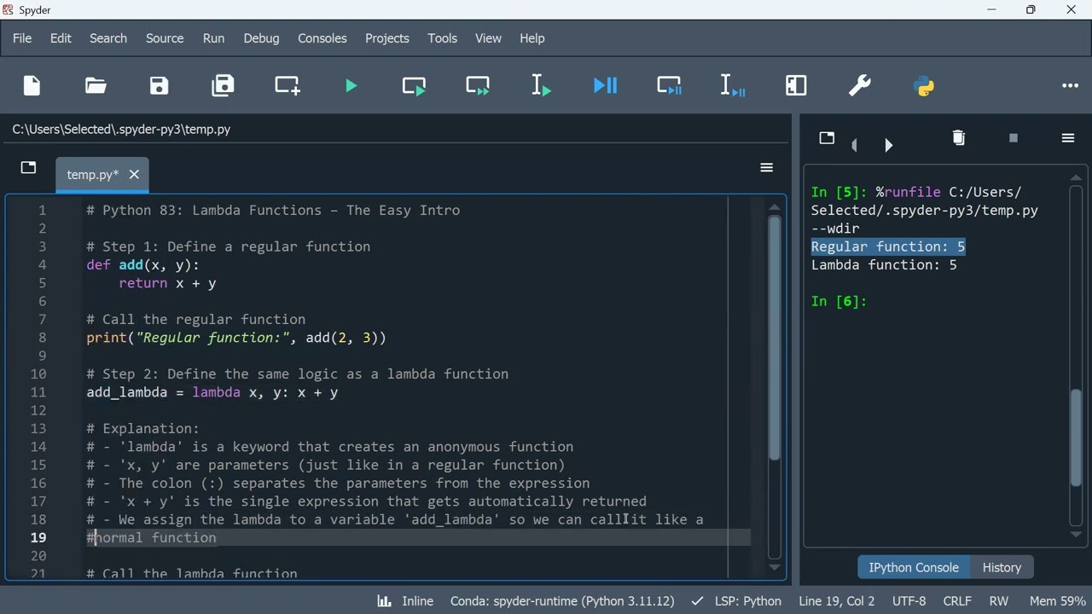1092x614 pixels.
Task: Click Conda spyder-runtime environment in status bar
Action: (x=561, y=601)
